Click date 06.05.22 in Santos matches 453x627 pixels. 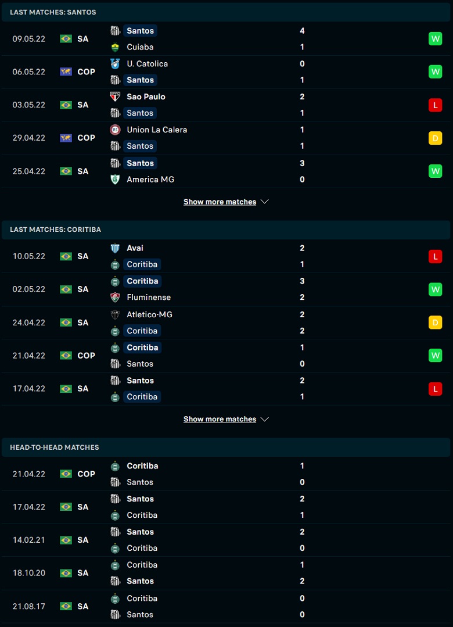[x=29, y=72]
